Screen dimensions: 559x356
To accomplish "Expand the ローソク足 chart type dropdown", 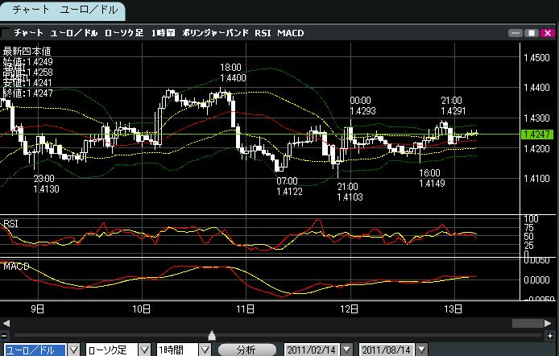I will pyautogui.click(x=143, y=350).
